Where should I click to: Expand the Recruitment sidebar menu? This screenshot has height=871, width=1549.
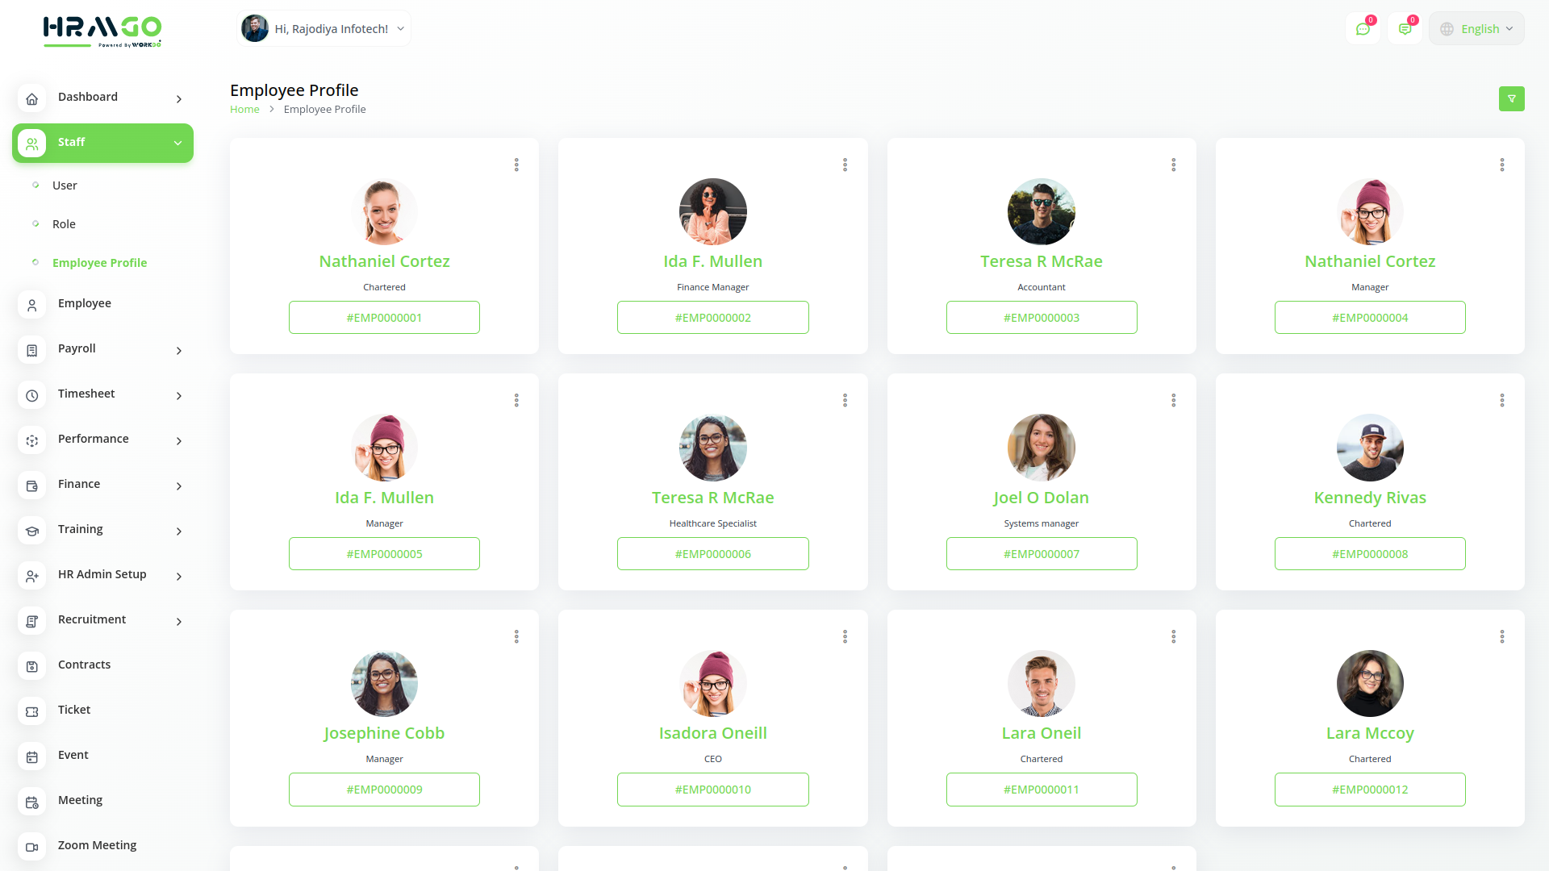(x=179, y=621)
